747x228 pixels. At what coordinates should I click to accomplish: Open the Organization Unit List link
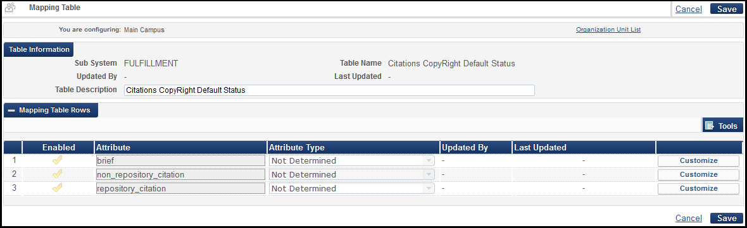608,30
